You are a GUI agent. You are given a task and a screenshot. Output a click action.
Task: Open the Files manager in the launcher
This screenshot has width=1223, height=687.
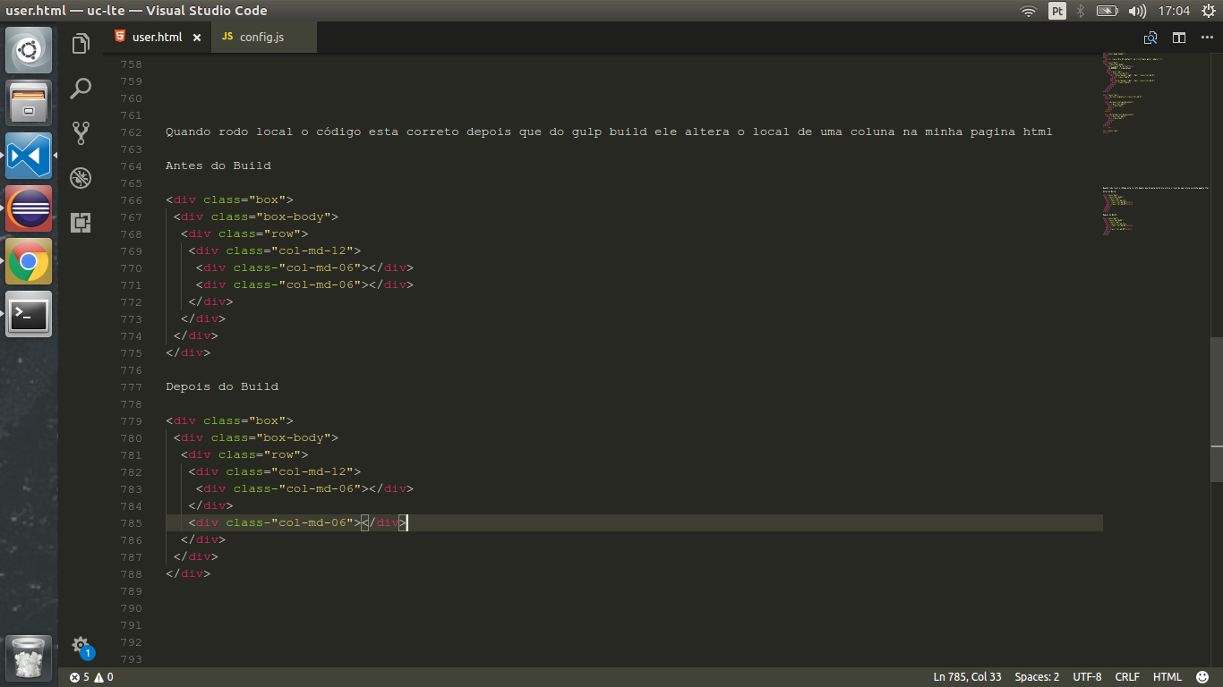(x=29, y=102)
